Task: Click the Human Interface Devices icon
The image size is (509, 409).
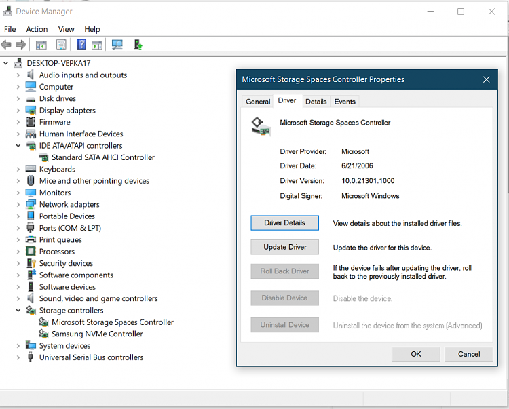Action: point(31,134)
